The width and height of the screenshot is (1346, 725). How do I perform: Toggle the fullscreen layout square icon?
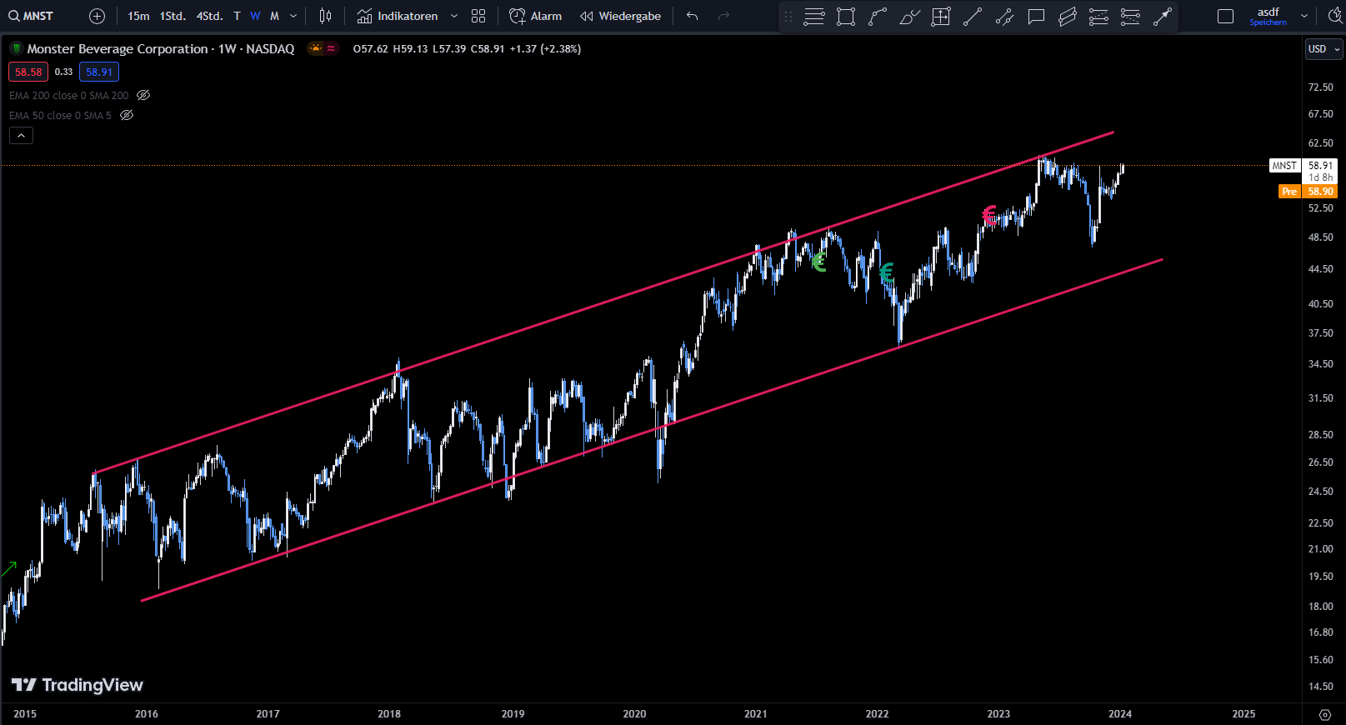click(x=1225, y=17)
